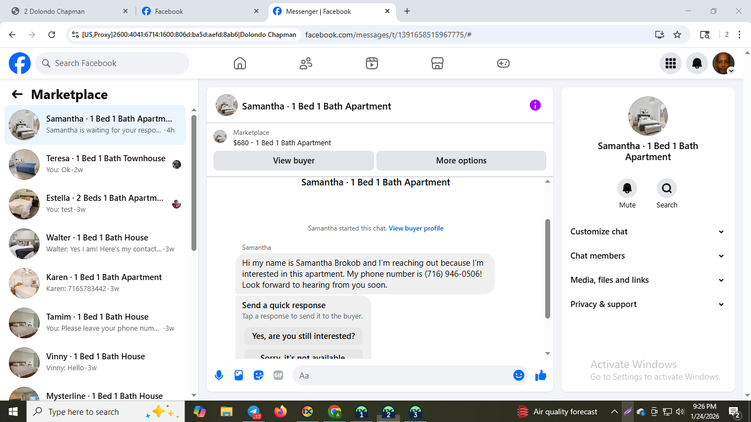Open a new browser tab

point(407,11)
